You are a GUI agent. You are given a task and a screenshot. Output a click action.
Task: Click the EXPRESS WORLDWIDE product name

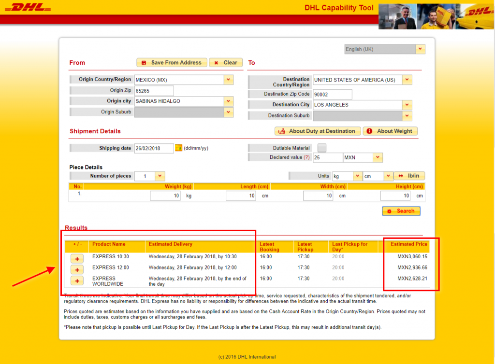[x=108, y=281]
